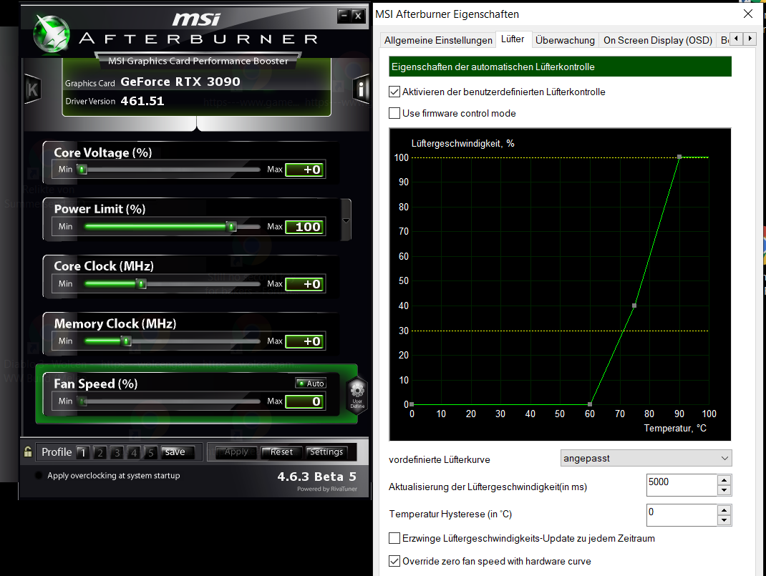The width and height of the screenshot is (766, 576).
Task: Click the Memory Clock +0 value box
Action: coord(305,341)
